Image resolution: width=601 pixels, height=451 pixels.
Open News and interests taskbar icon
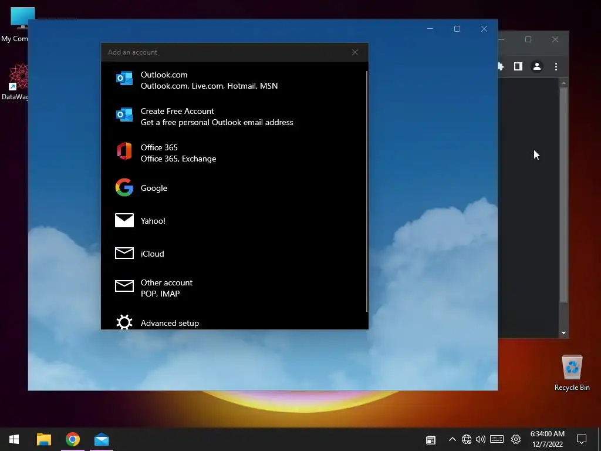(431, 439)
